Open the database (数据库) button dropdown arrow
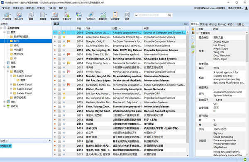Image resolution: width=249 pixels, height=162 pixels. pyautogui.click(x=46, y=15)
